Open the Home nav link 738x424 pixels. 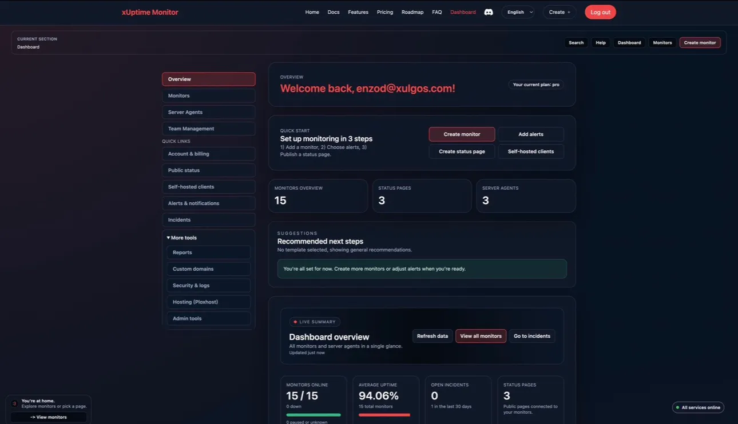point(312,12)
